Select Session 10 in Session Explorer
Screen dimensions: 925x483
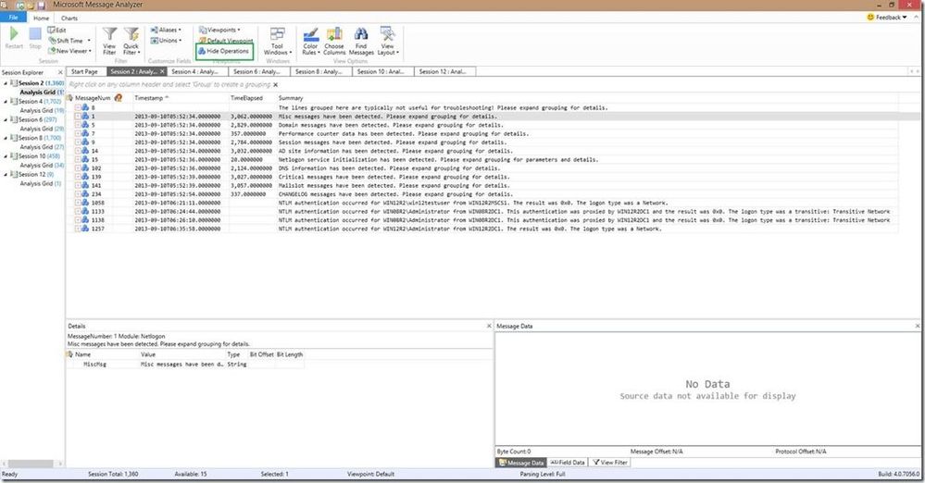(36, 156)
